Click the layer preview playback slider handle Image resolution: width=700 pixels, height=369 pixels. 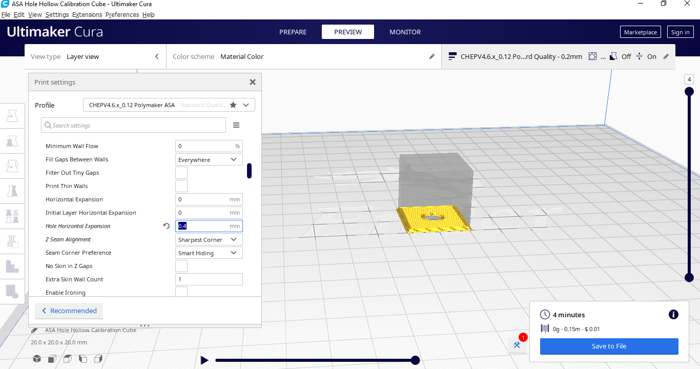[x=415, y=360]
